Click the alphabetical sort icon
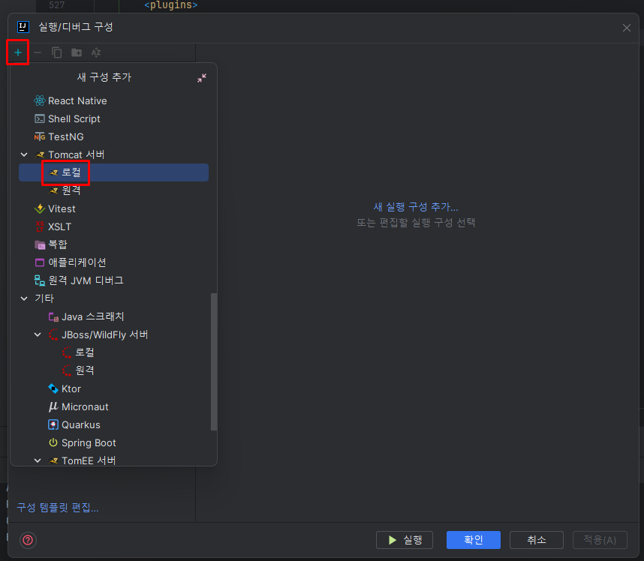Image resolution: width=644 pixels, height=561 pixels. 96,52
